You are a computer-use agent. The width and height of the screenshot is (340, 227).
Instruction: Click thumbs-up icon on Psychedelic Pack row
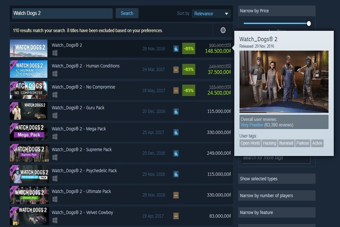click(x=176, y=174)
